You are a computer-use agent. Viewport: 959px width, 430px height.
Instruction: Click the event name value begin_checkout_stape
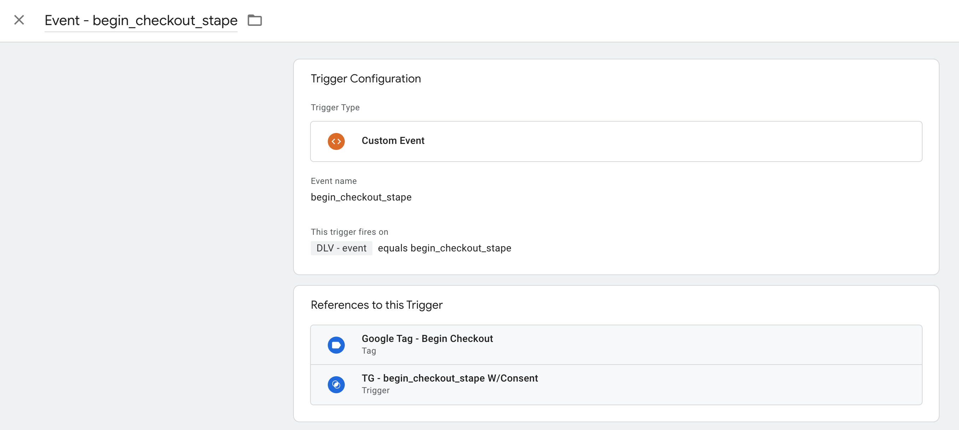[361, 197]
